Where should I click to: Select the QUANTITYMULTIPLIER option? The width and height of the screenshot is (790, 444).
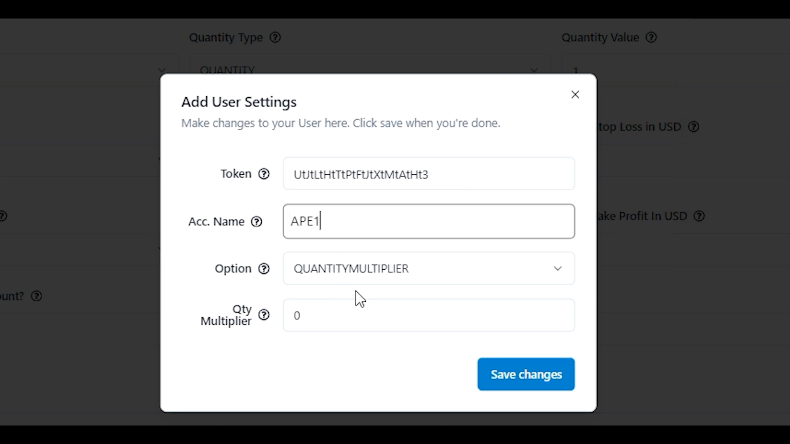click(x=428, y=268)
